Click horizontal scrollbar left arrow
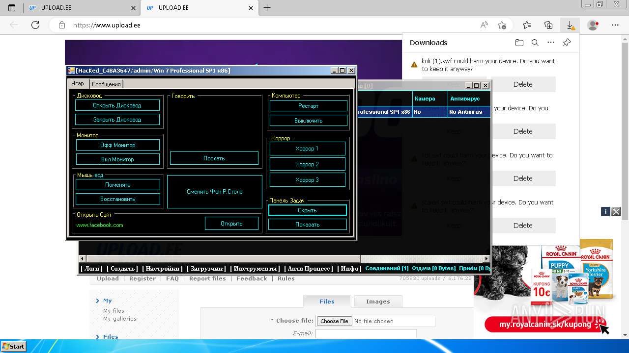This screenshot has width=629, height=353. coord(83,258)
